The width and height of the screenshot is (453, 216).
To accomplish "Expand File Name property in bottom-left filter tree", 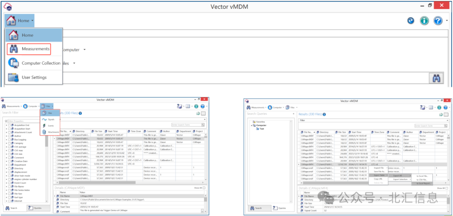I will (x=6, y=187).
